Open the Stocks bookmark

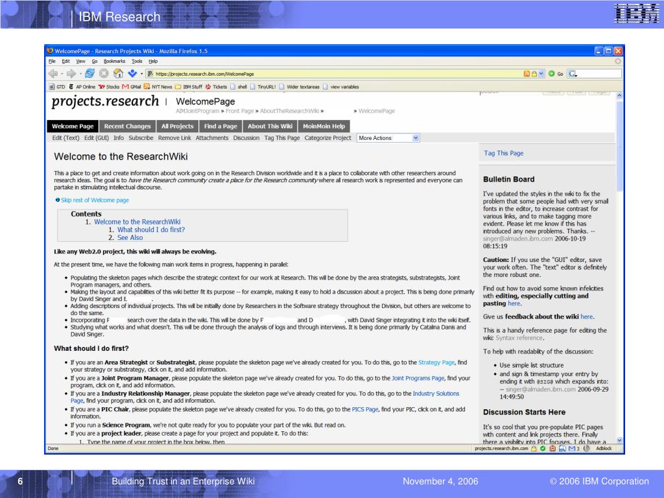tap(109, 87)
